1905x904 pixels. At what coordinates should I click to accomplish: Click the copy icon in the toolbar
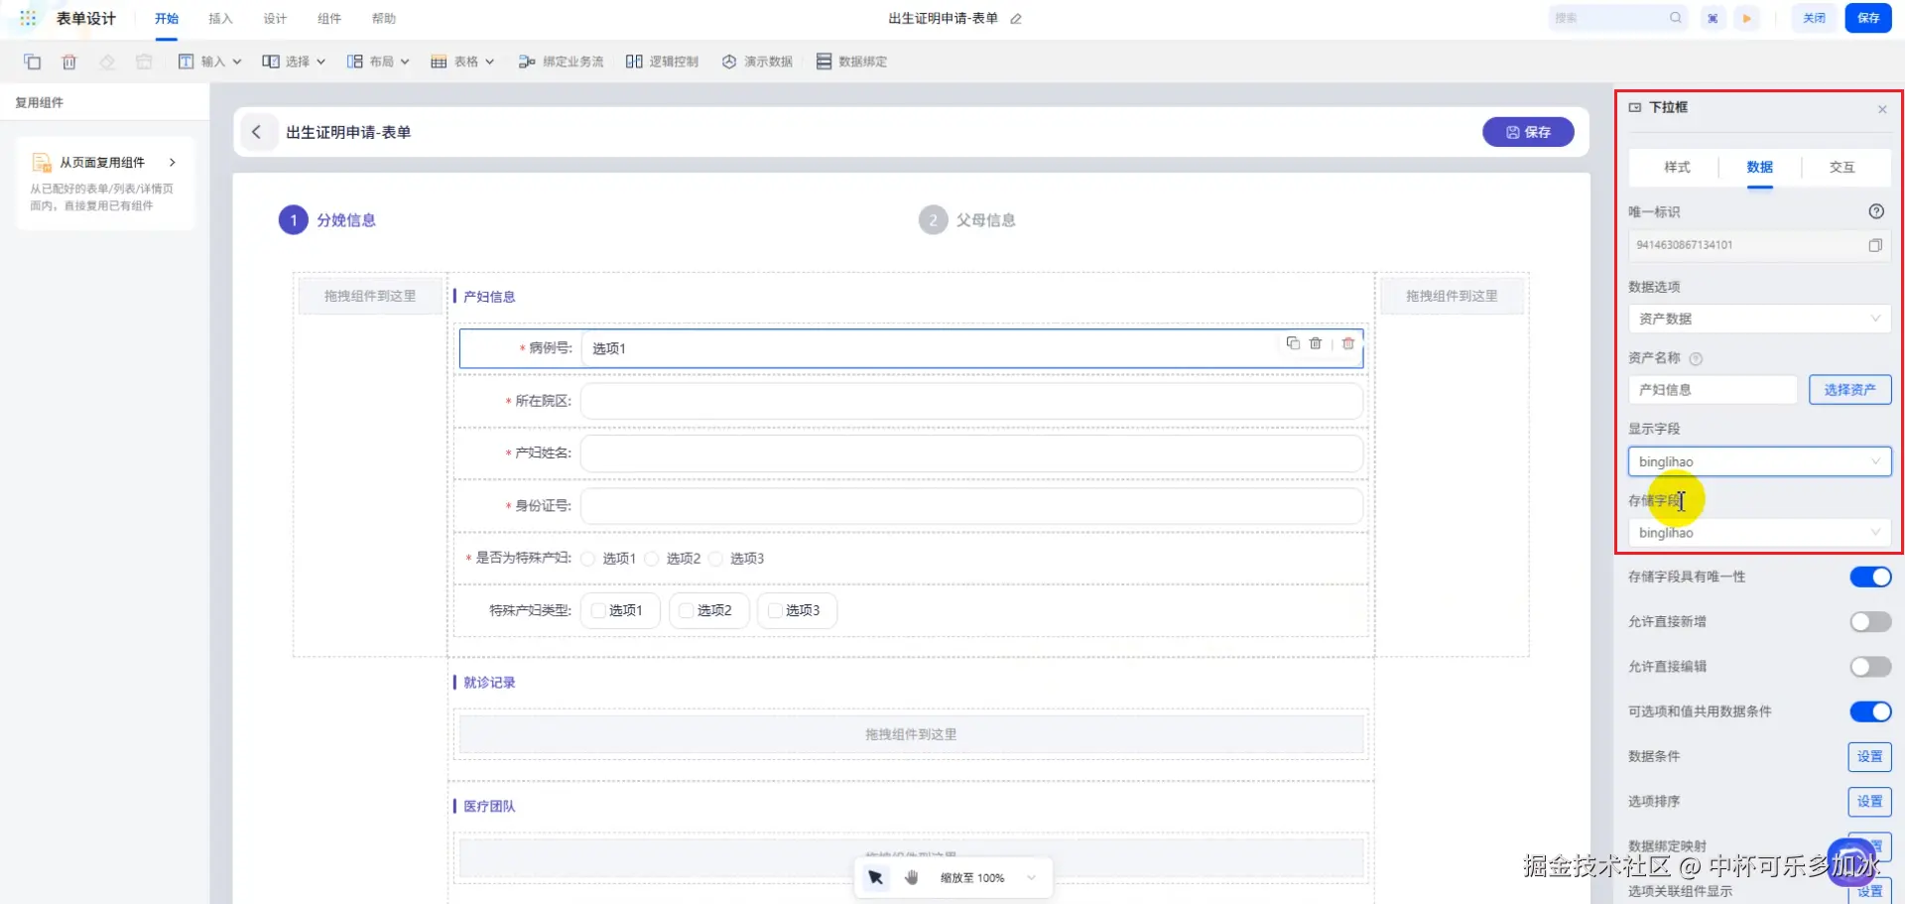tap(33, 62)
